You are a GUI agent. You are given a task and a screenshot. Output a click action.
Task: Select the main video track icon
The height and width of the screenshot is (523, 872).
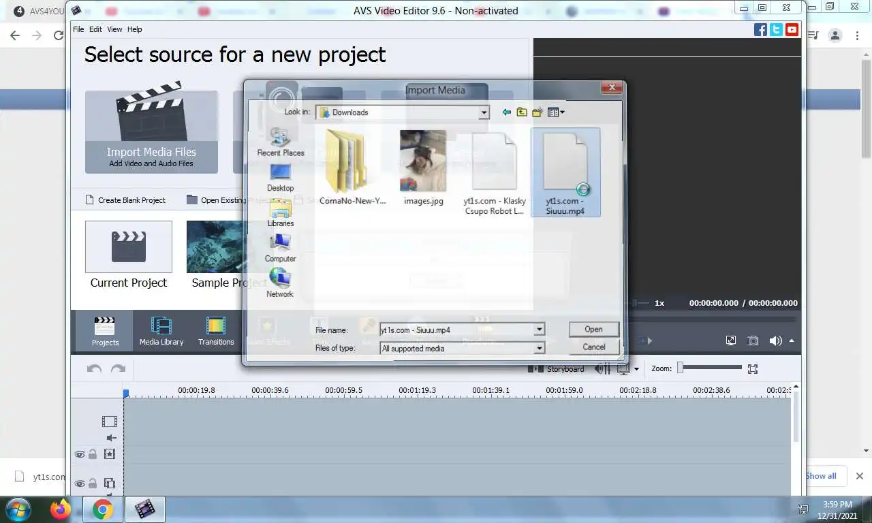[x=109, y=422]
